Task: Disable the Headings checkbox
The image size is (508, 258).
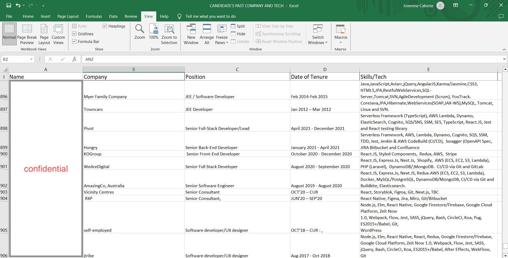Action: [x=105, y=26]
